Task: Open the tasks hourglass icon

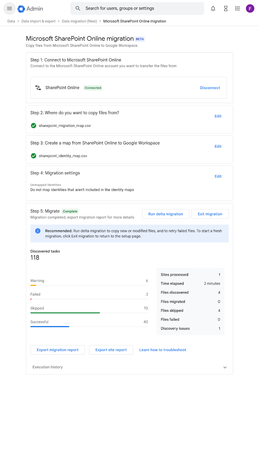Action: [x=226, y=9]
